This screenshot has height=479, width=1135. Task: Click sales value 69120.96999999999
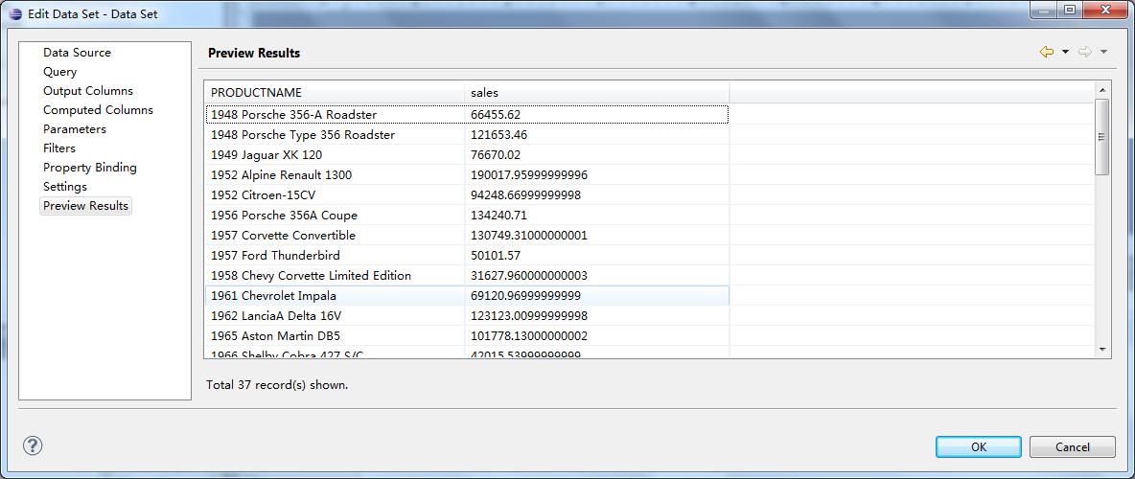pyautogui.click(x=525, y=296)
